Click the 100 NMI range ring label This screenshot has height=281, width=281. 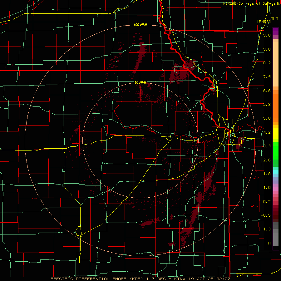tap(140, 25)
